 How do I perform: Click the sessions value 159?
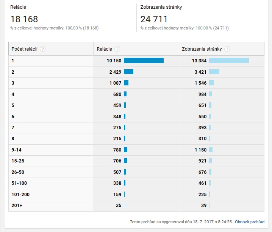(x=117, y=195)
